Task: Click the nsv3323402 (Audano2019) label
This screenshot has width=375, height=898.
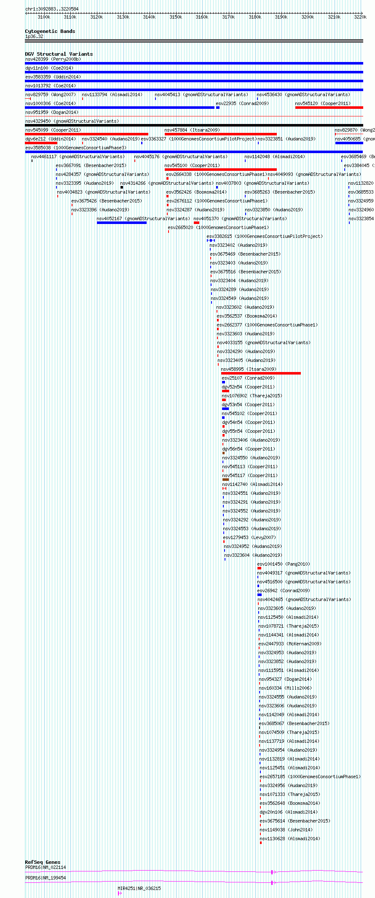Action: pos(238,245)
